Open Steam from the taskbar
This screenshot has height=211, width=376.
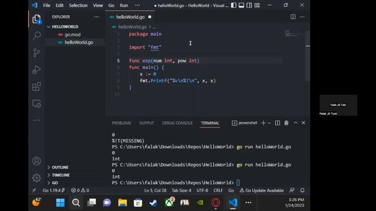[153, 203]
